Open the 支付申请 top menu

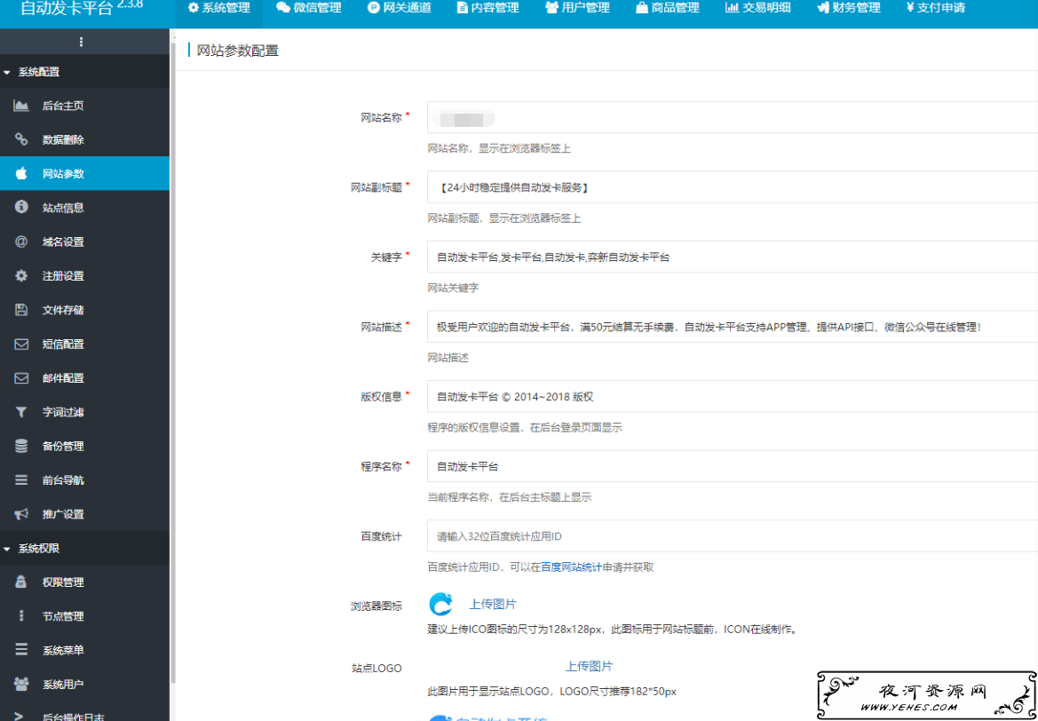tap(935, 8)
